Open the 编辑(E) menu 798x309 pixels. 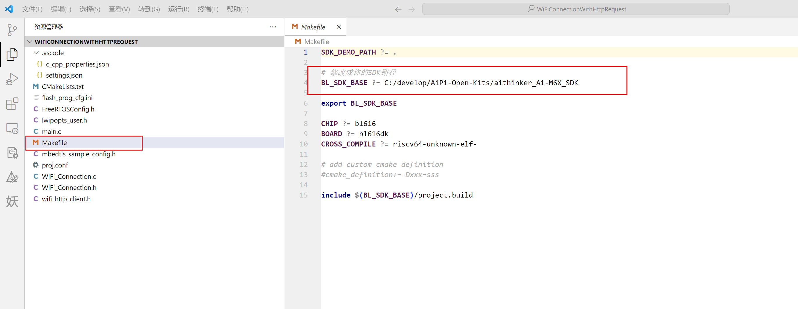click(x=61, y=9)
